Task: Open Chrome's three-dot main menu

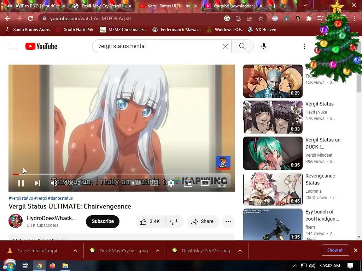Action: coord(354,18)
